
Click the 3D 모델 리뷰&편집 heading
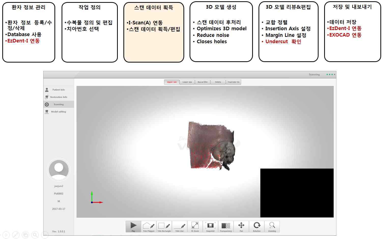(288, 7)
